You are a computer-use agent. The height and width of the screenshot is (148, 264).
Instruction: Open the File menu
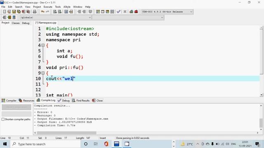[3, 7]
